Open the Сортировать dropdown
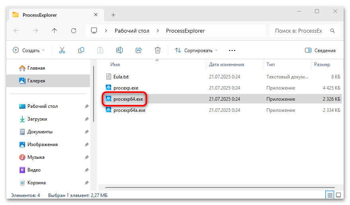Viewport: 350px width, 205px height. click(196, 51)
